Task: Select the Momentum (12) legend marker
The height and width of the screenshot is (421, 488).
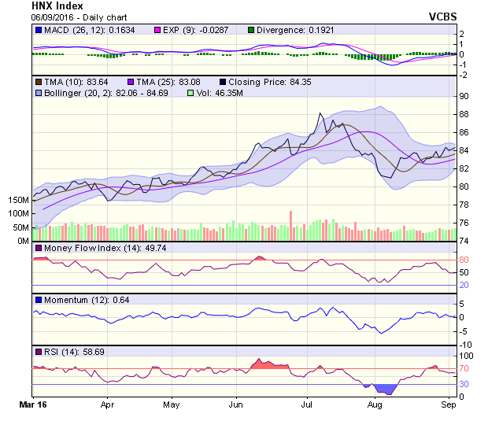Action: [x=38, y=299]
